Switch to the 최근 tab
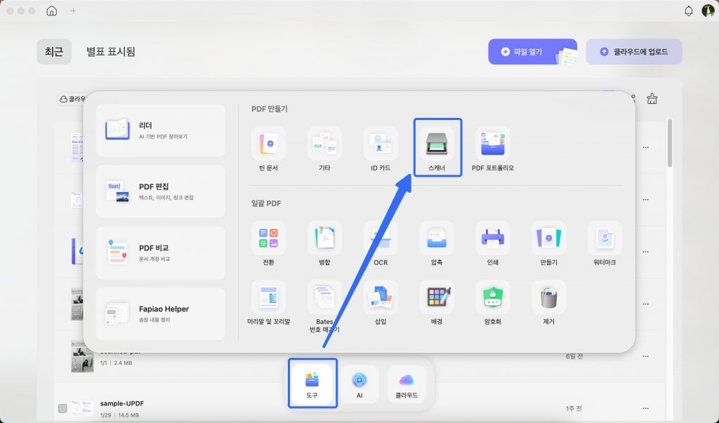This screenshot has height=423, width=719. 53,51
